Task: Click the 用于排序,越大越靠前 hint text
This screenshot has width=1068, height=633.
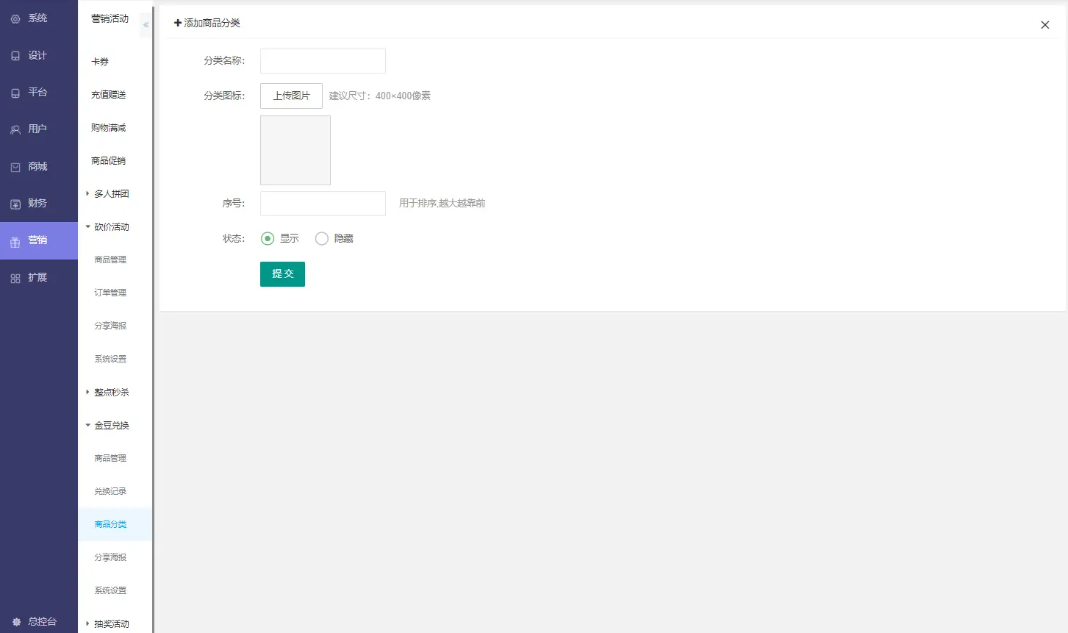Action: point(442,203)
